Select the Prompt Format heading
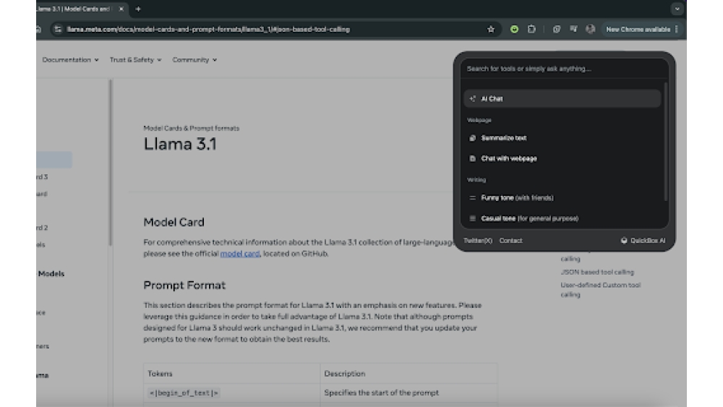 [x=184, y=286]
